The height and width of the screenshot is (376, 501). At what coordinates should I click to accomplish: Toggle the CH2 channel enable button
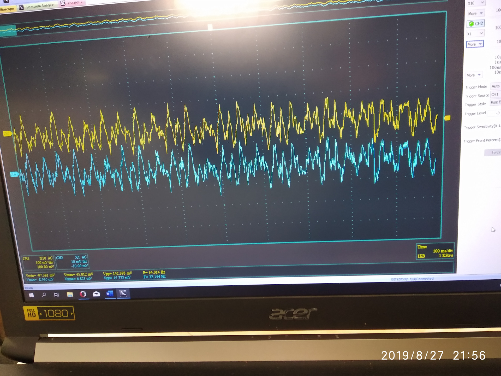point(476,23)
